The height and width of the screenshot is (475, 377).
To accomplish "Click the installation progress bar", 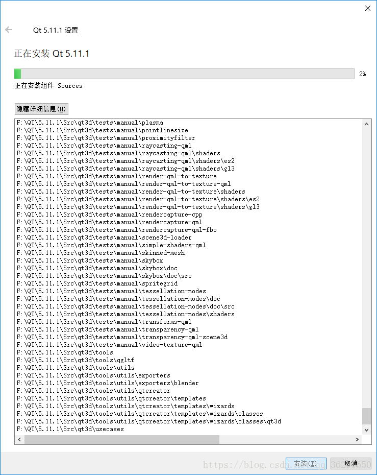I will (x=184, y=74).
